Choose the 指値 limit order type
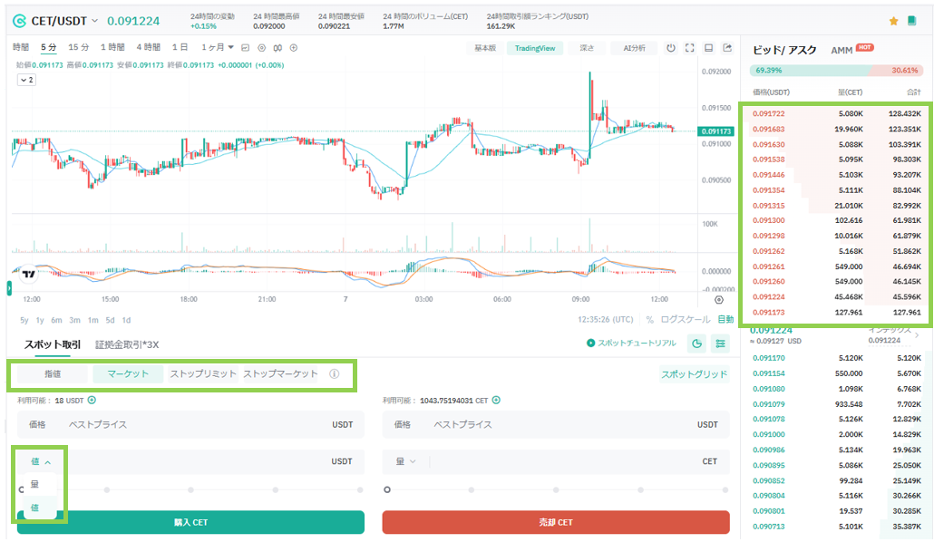Screen dimensions: 934x542 53,374
